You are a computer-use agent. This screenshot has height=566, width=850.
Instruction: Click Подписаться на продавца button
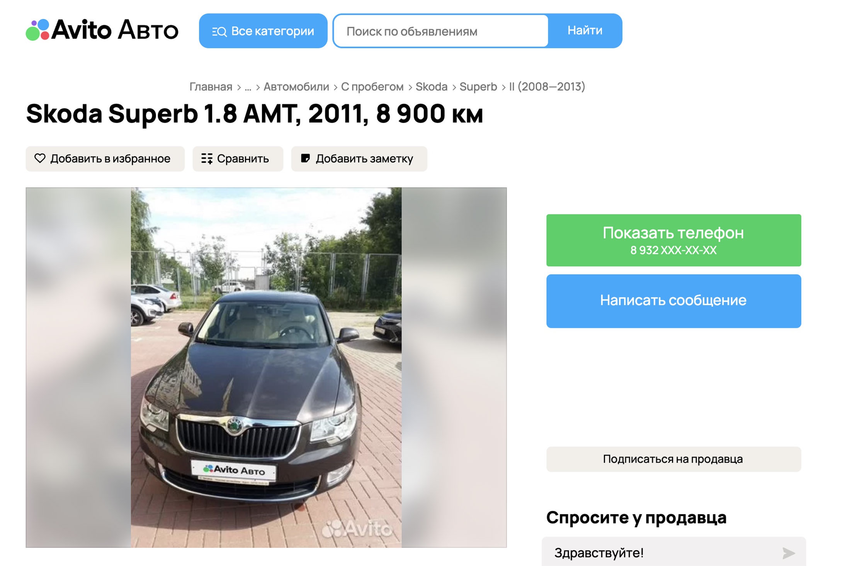coord(673,459)
